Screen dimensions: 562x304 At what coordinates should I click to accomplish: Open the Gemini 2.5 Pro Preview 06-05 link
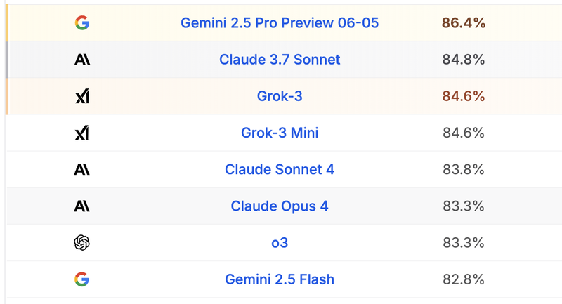(280, 23)
